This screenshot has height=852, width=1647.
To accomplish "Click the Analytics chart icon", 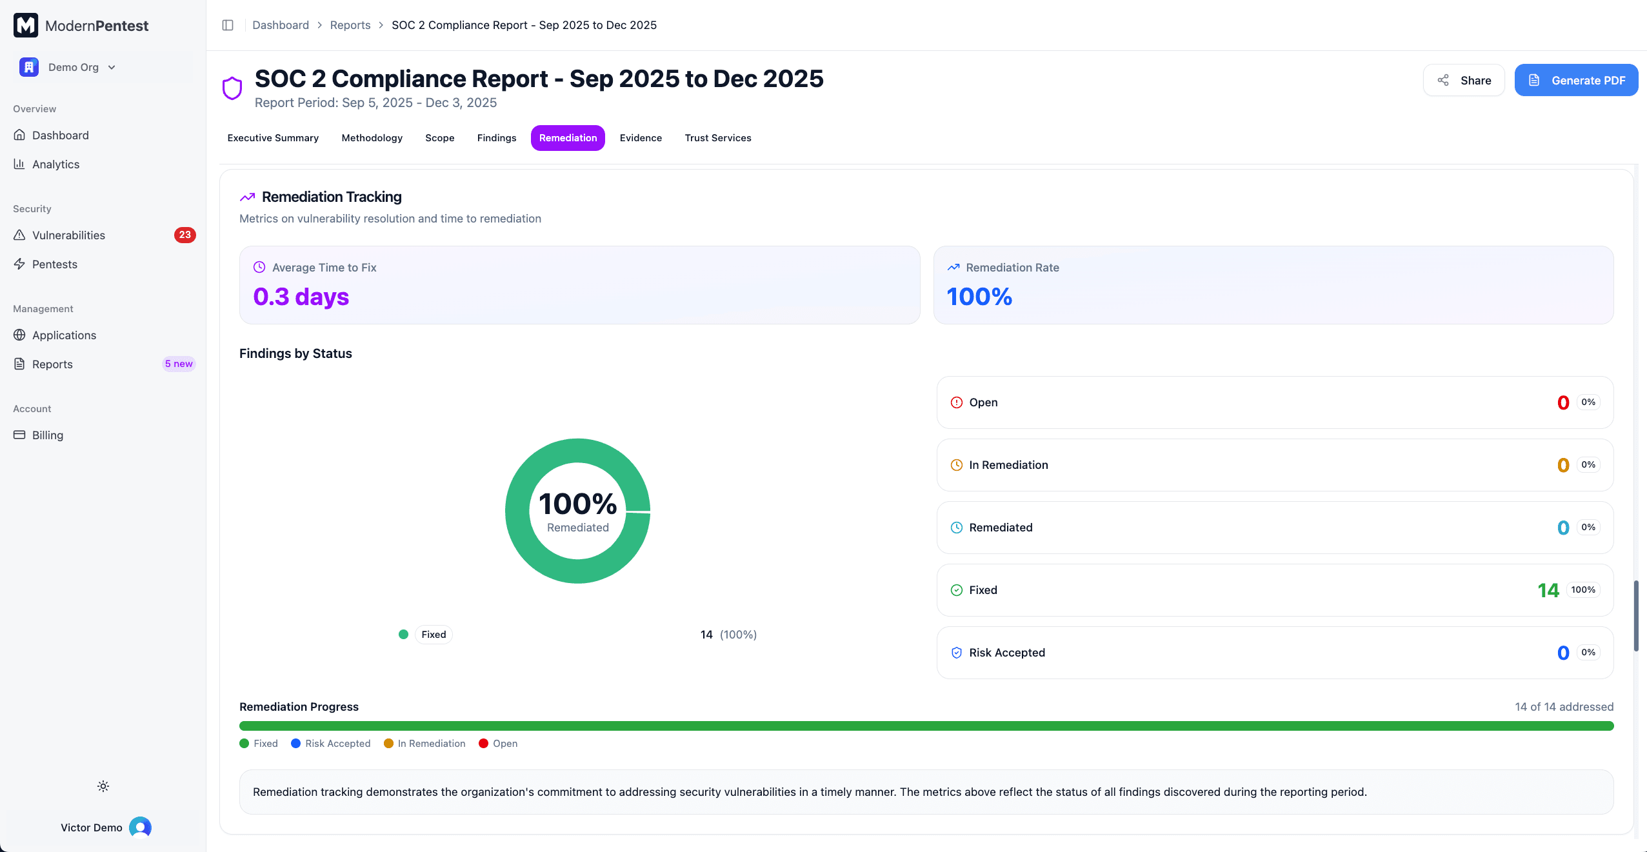I will [19, 164].
